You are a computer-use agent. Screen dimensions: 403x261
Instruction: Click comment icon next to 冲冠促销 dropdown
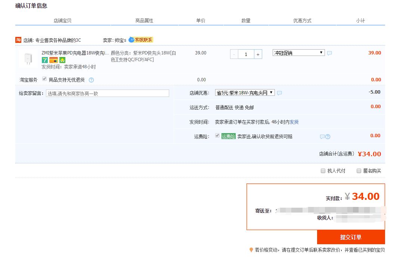coord(329,53)
